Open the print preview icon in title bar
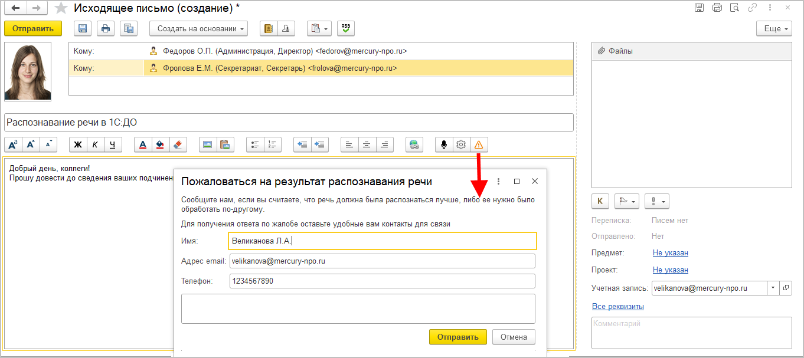 [x=735, y=8]
